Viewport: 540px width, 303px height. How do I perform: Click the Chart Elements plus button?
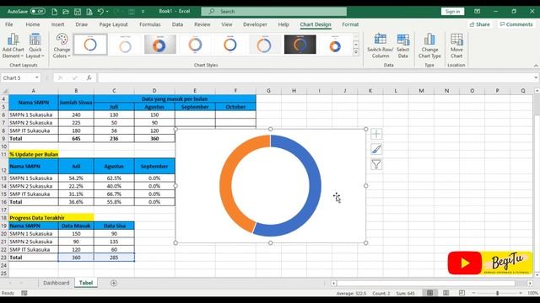coord(376,134)
